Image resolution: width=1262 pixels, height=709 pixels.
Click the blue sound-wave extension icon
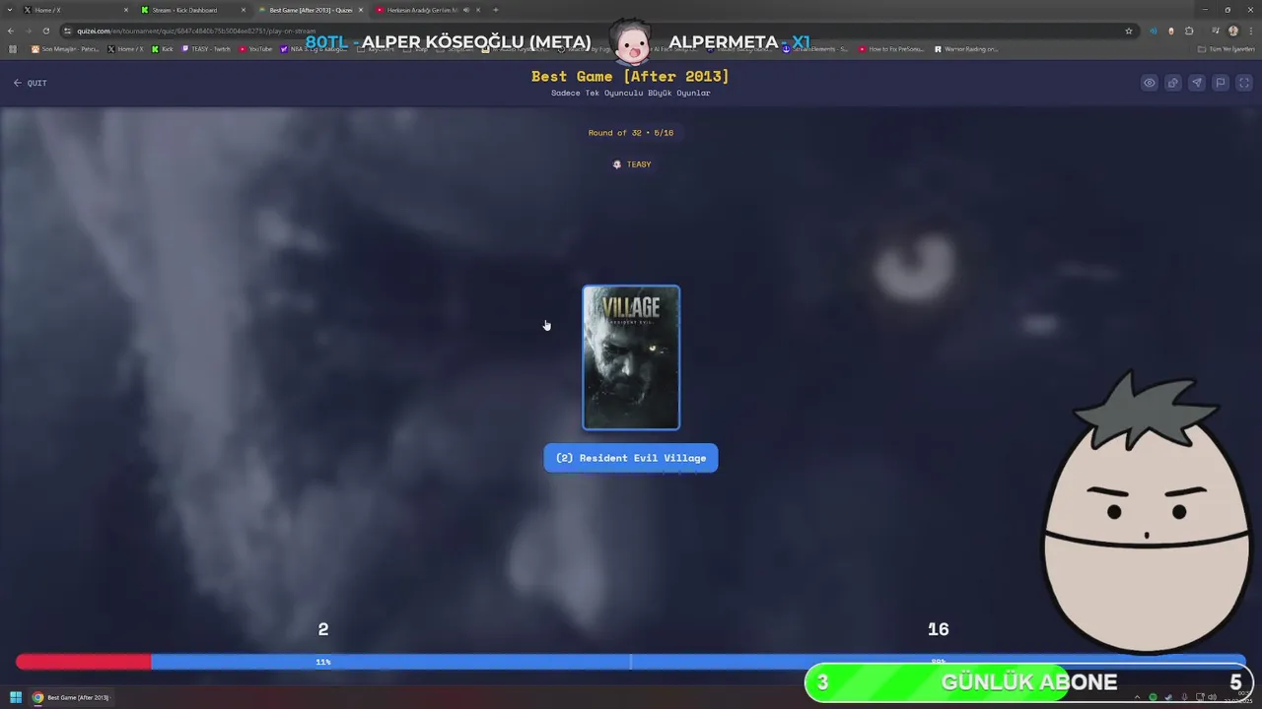click(x=1154, y=31)
